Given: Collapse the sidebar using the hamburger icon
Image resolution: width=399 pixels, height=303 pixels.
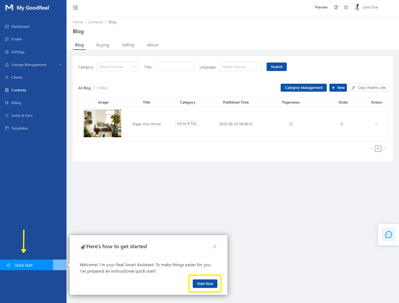Looking at the screenshot, I should (75, 8).
